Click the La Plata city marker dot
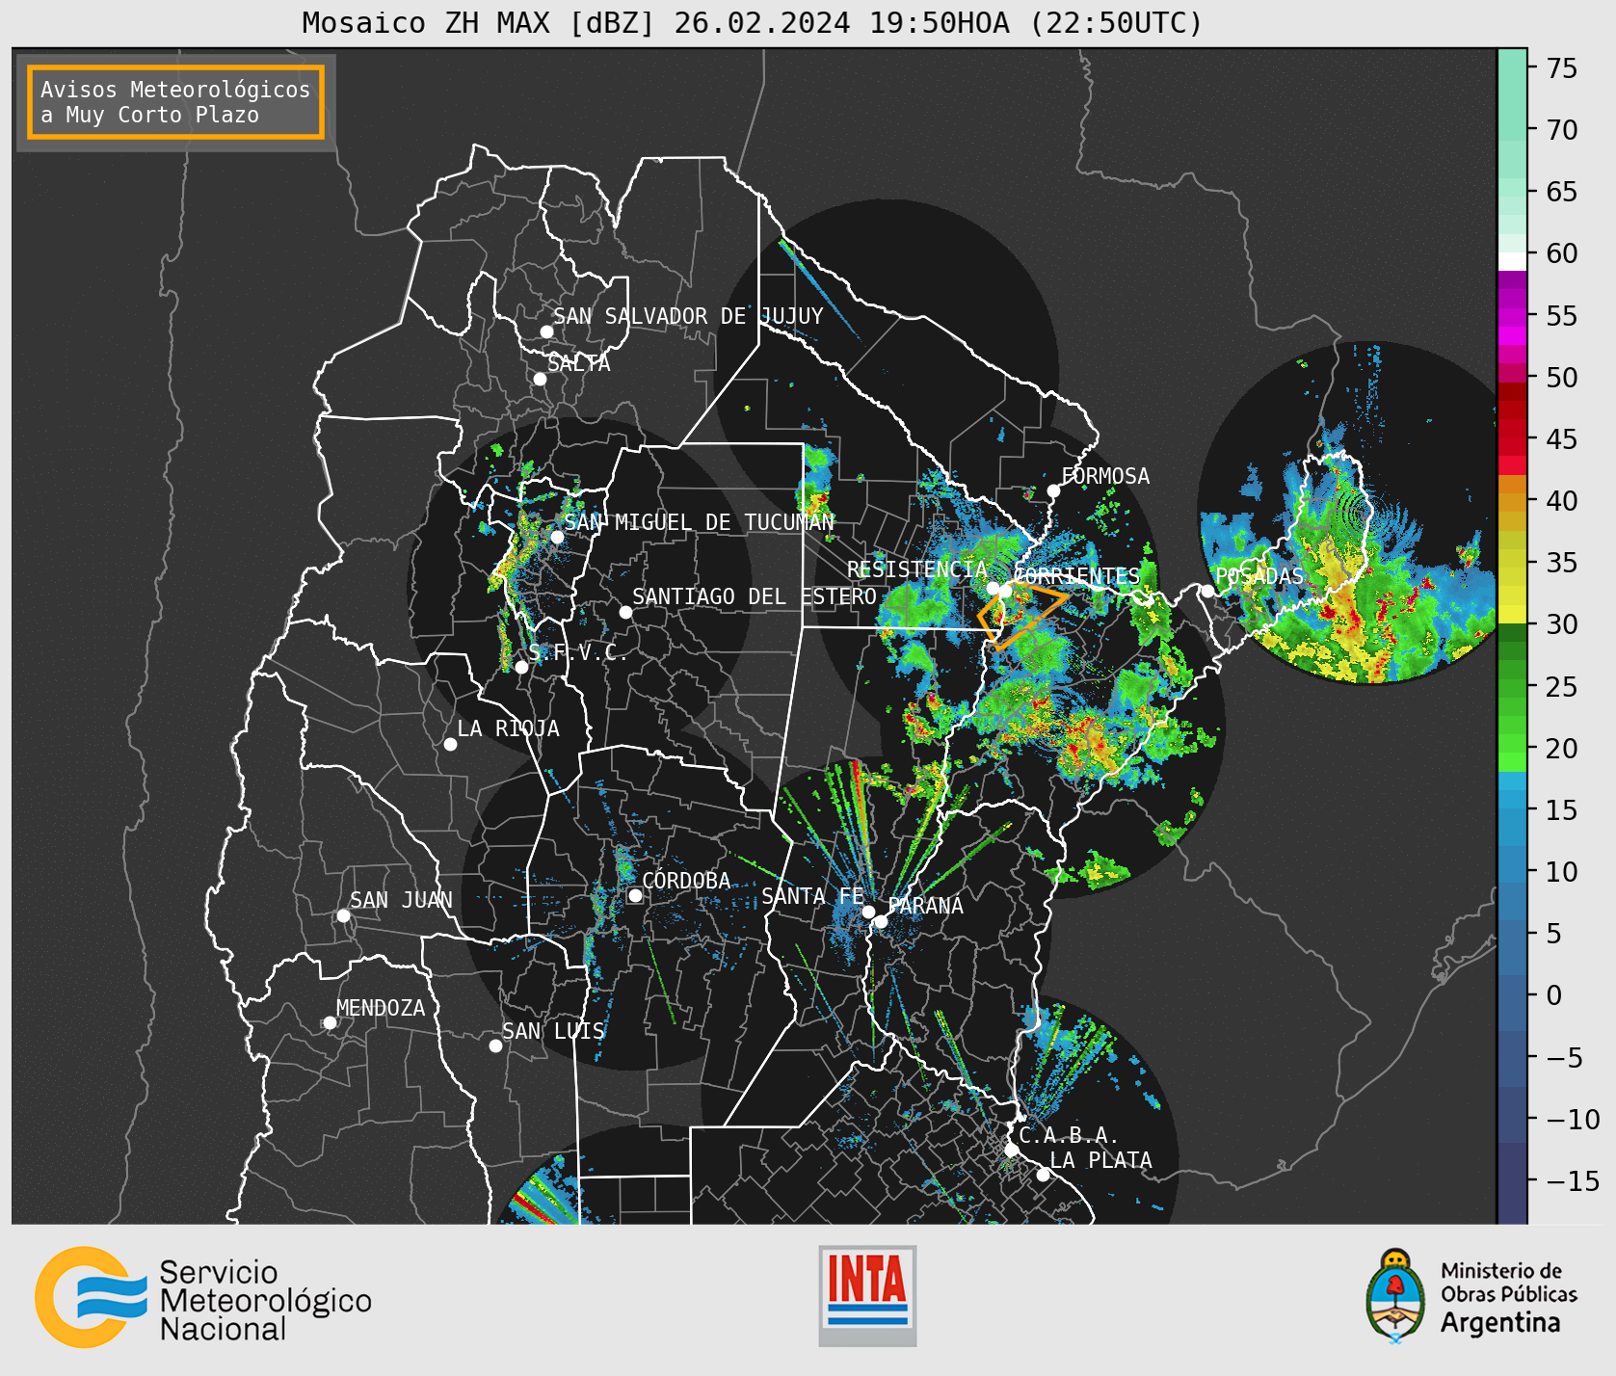1616x1376 pixels. [x=1043, y=1175]
